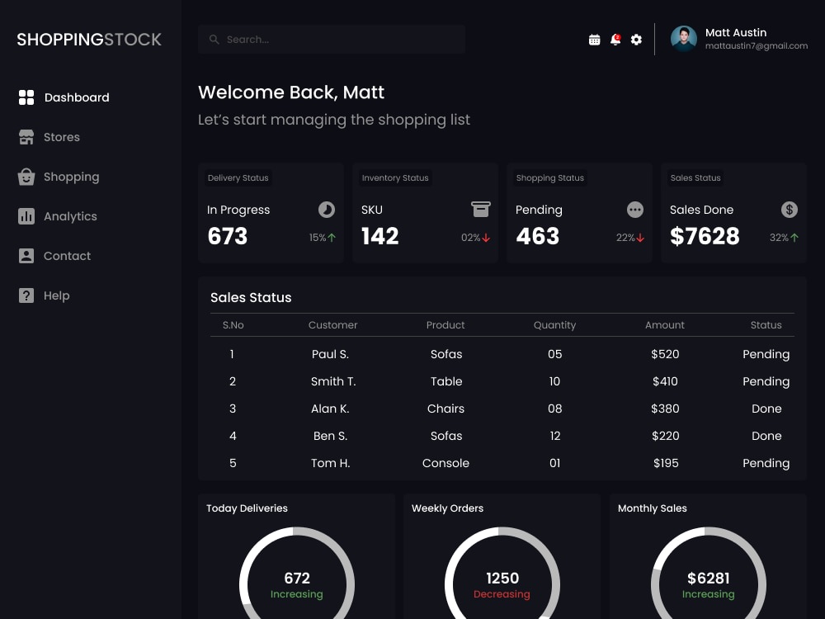The width and height of the screenshot is (825, 619).
Task: Open the Analytics menu item
Action: [69, 216]
